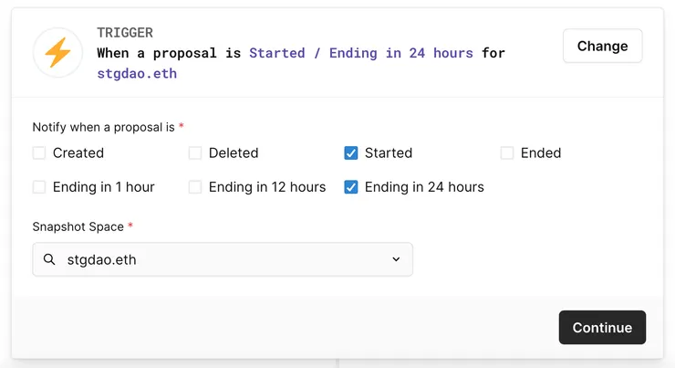Tick the Deleted proposal checkbox

(x=195, y=153)
